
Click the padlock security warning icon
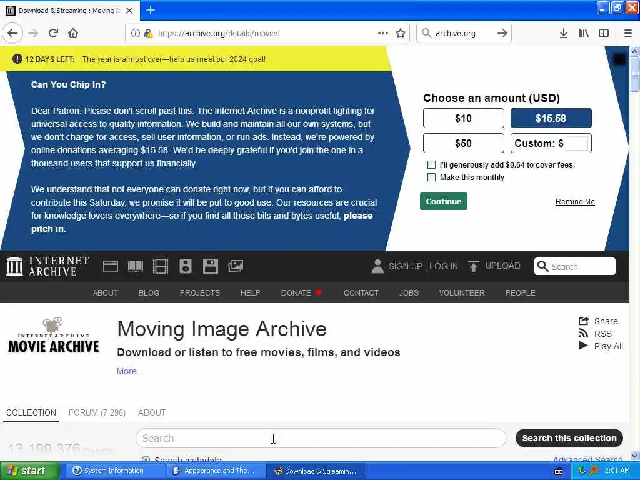pyautogui.click(x=149, y=33)
